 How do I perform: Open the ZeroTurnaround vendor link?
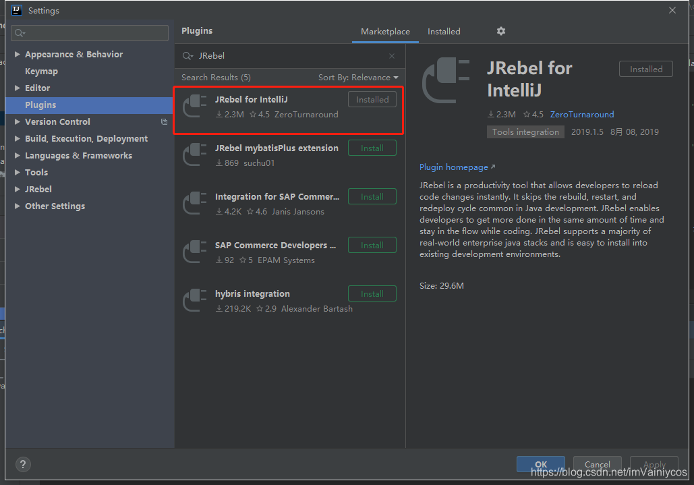click(x=581, y=114)
